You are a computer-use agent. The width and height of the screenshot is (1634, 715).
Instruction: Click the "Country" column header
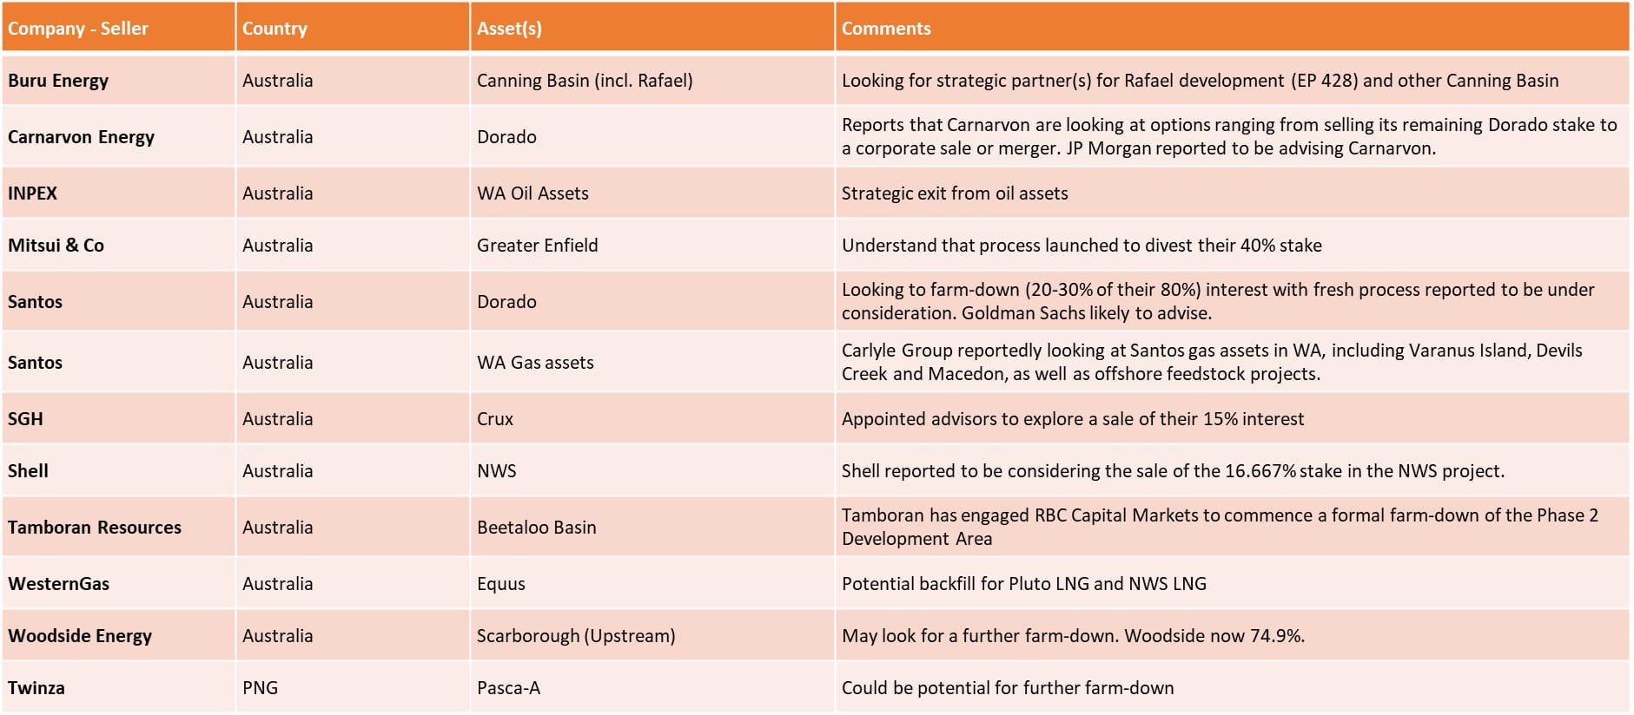[275, 29]
